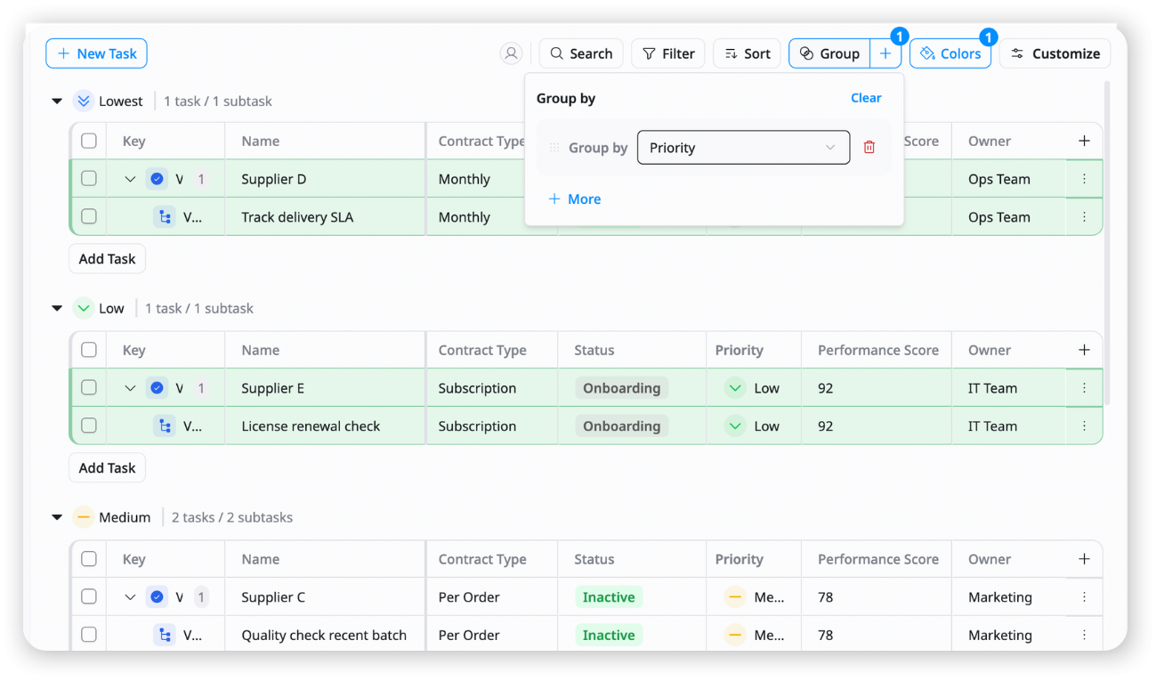This screenshot has height=681, width=1156.
Task: Open the Supplier D row more-options menu
Action: pos(1084,179)
